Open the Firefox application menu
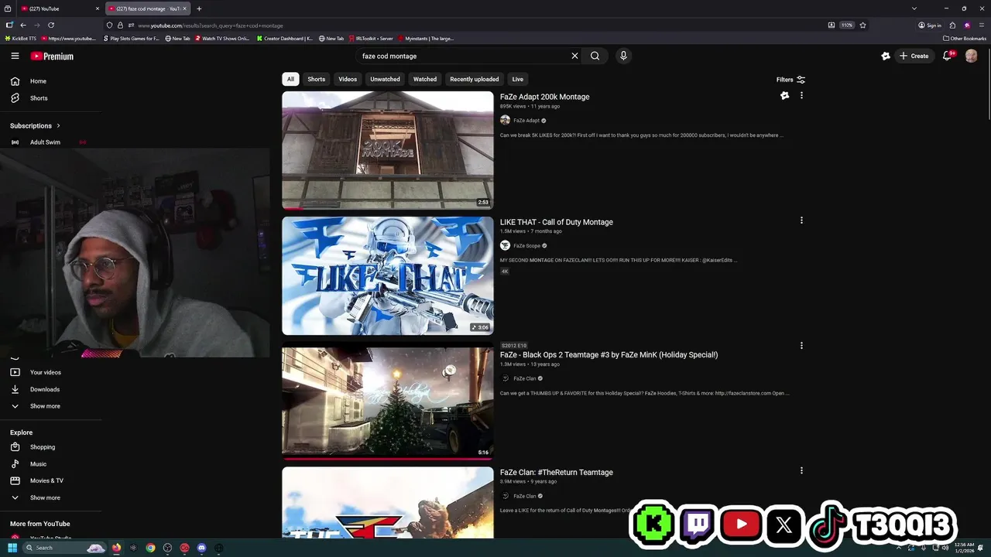The width and height of the screenshot is (991, 557). [x=980, y=25]
